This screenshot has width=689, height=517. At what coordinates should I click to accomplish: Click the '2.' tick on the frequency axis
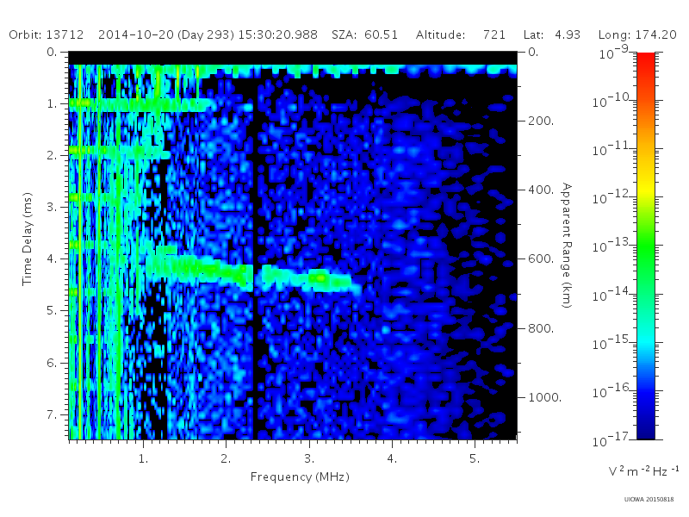226,458
